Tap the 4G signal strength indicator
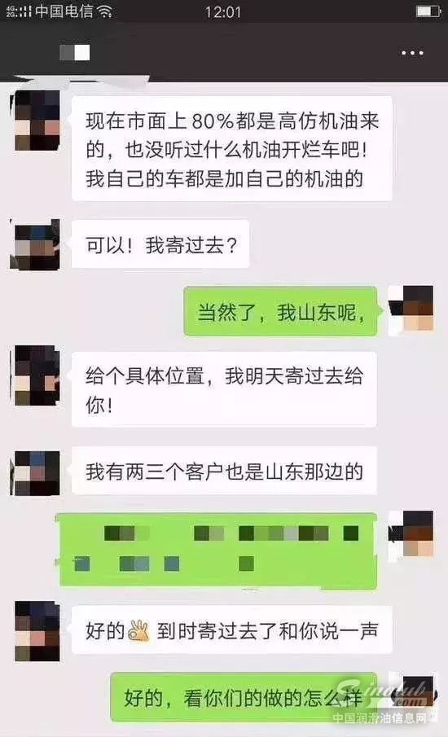 [19, 11]
